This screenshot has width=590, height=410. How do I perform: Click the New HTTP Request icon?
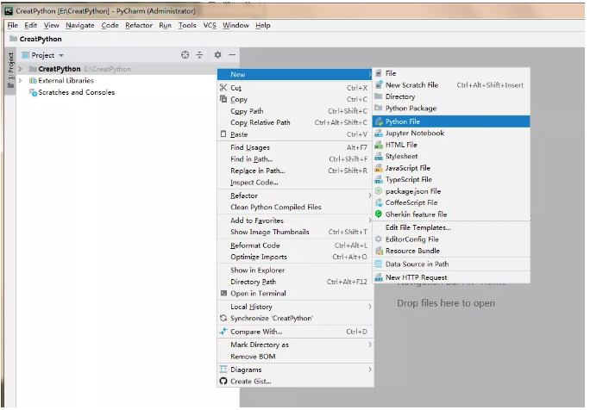(379, 277)
